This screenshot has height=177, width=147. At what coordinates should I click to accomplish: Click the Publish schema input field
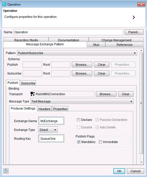pos(32,65)
